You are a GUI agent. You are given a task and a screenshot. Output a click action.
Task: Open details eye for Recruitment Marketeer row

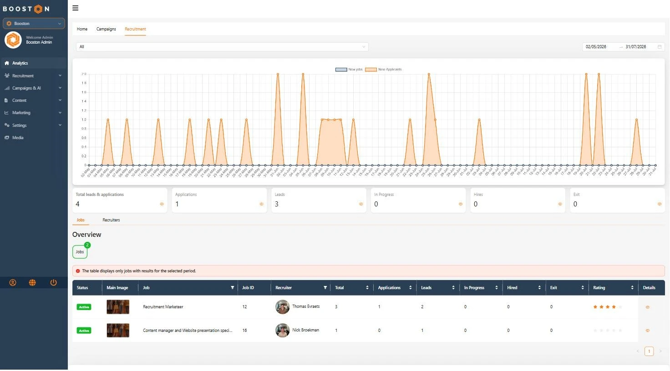648,307
